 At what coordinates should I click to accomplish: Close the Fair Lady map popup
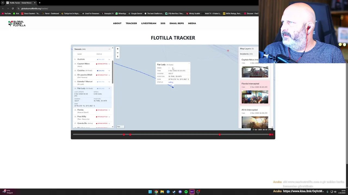[189, 64]
